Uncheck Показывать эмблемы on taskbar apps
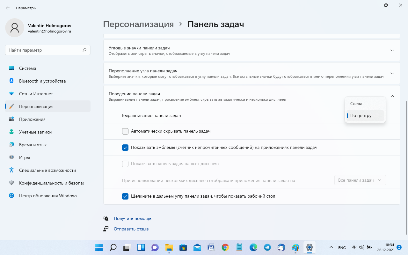 (125, 148)
